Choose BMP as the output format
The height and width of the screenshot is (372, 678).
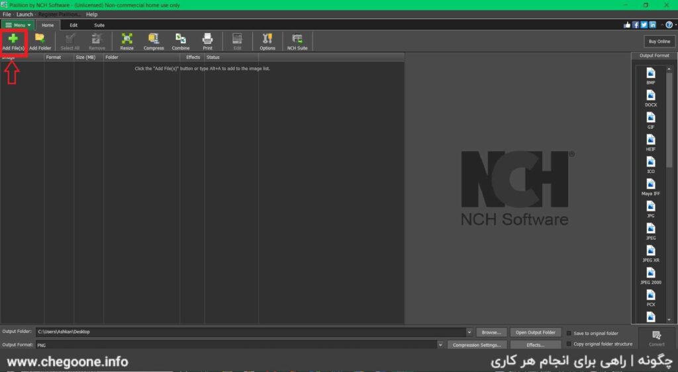tap(650, 76)
